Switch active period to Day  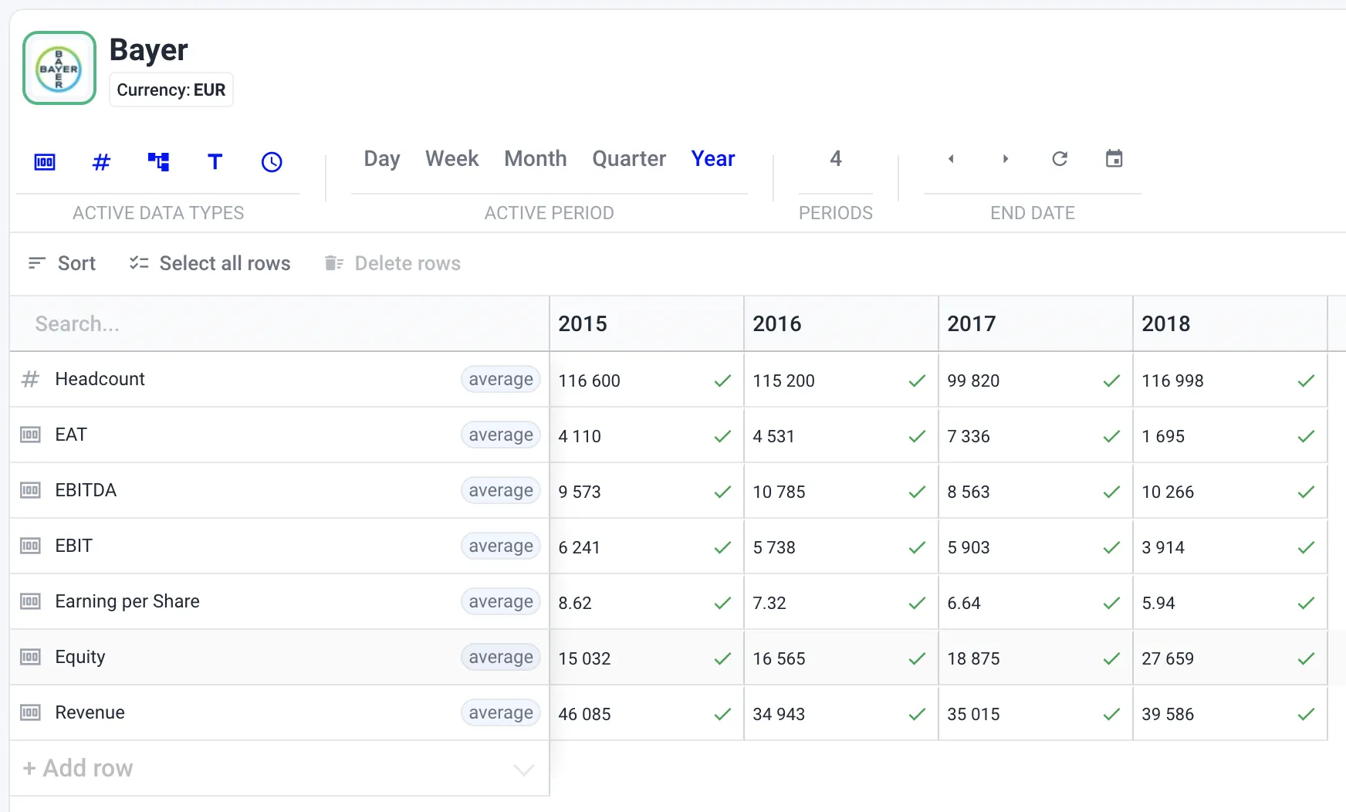click(x=382, y=158)
